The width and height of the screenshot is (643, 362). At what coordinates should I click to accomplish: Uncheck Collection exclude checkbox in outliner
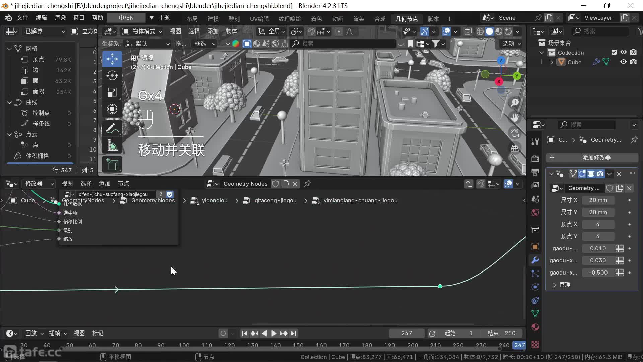coord(614,52)
